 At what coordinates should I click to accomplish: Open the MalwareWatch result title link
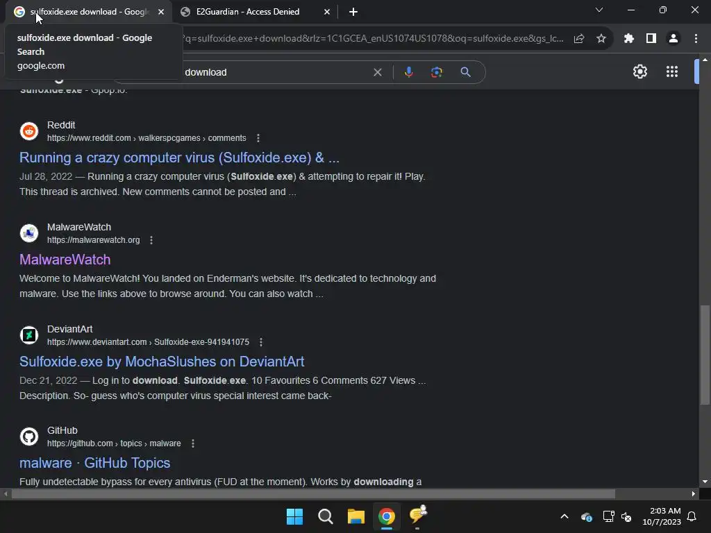coord(65,260)
